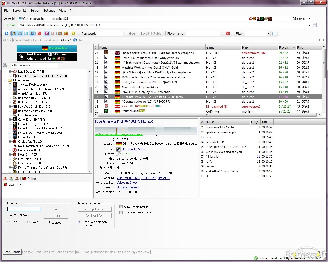This screenshot has width=328, height=262.
Task: Click the blue play/connect toolbar icon
Action: click(x=7, y=33)
